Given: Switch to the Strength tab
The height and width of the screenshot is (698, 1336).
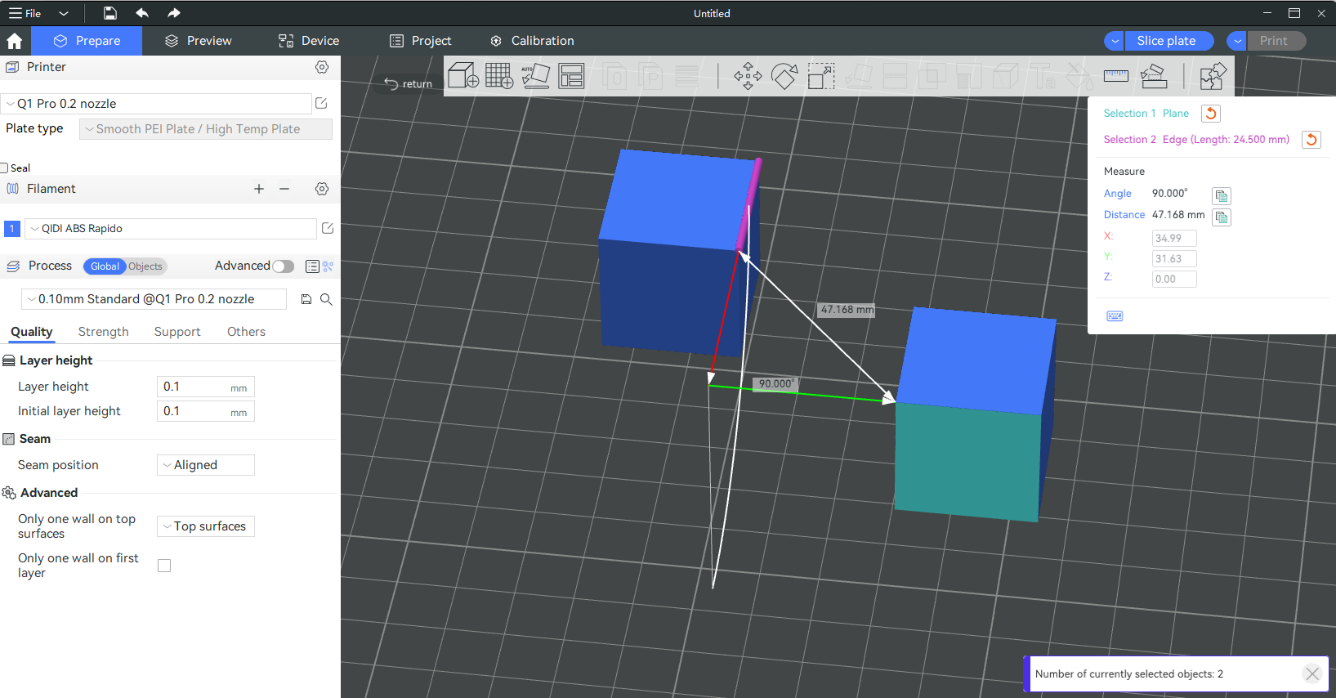Looking at the screenshot, I should [103, 332].
